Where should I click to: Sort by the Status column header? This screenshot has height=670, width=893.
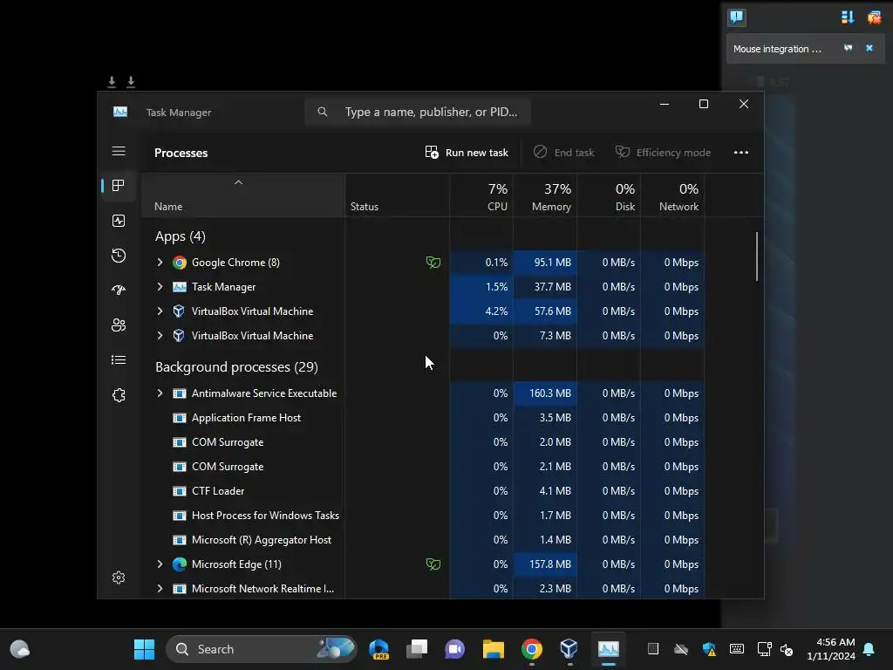coord(397,196)
